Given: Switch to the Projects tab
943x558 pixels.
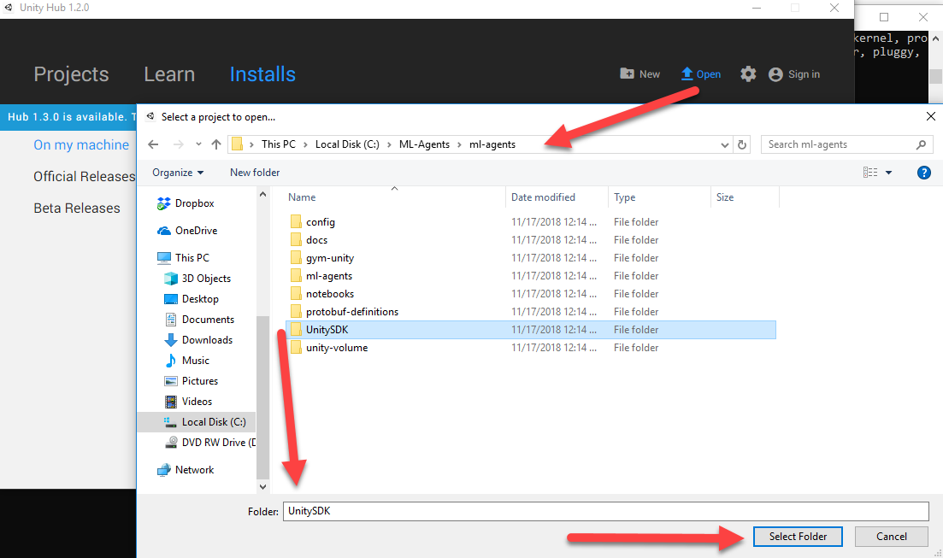Looking at the screenshot, I should click(71, 74).
